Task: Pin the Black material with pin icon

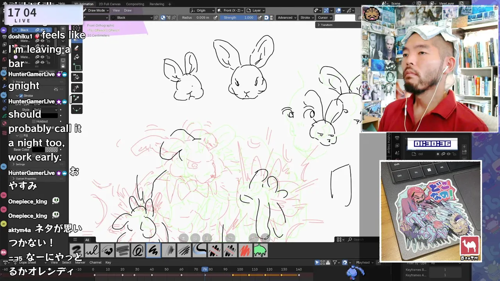Action: click(x=155, y=18)
